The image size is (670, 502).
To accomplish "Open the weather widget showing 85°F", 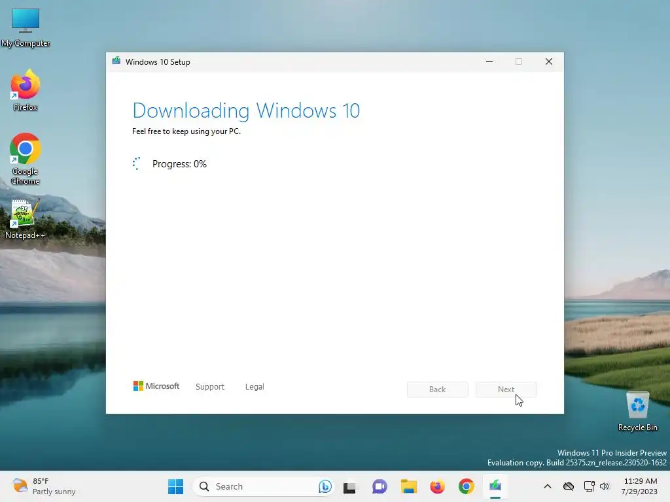I will [44, 486].
